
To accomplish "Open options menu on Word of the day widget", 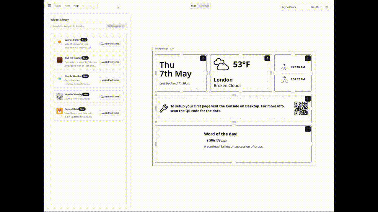I will point(308,129).
